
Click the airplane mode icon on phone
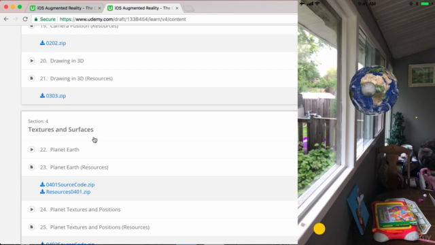[x=302, y=3]
